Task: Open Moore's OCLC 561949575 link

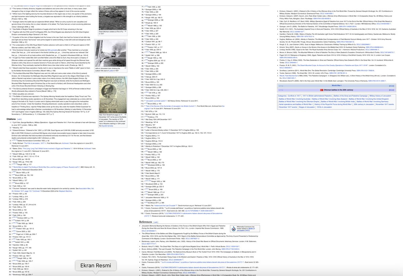Action: pos(387,53)
